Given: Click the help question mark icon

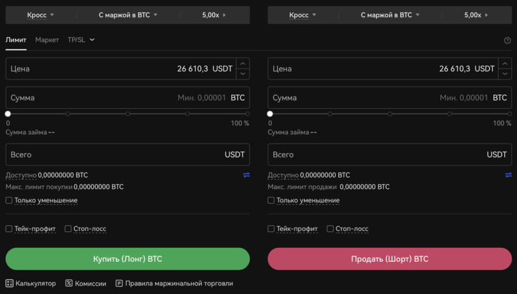Looking at the screenshot, I should (507, 41).
